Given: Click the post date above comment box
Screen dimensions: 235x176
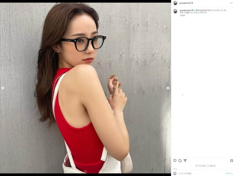Looking at the screenshot, I should 175,169.
